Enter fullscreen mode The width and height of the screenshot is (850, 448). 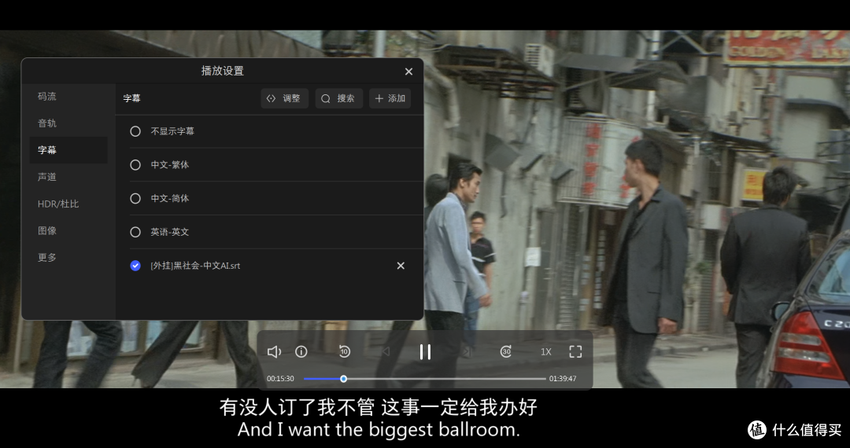point(575,351)
